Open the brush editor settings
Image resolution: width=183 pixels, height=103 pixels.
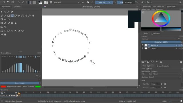[46, 2]
